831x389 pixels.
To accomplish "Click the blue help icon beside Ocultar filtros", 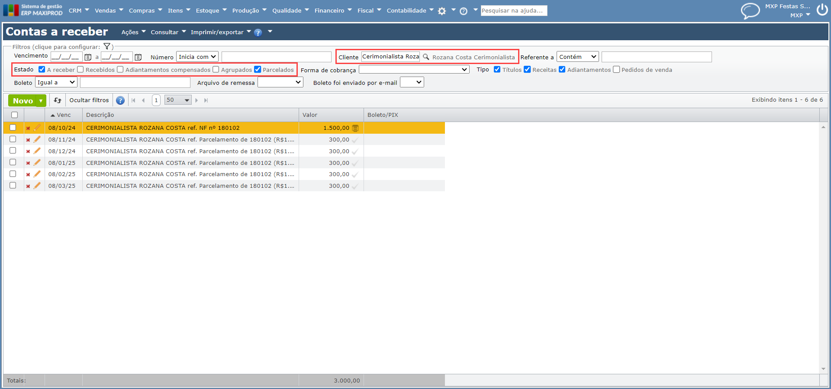I will [120, 100].
